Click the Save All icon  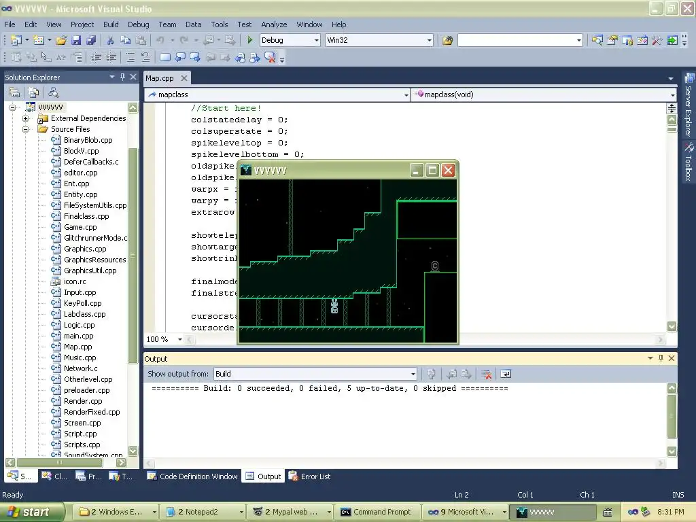(x=91, y=40)
